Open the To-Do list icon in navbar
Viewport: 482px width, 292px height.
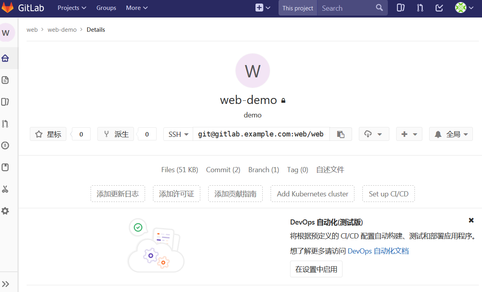click(439, 8)
